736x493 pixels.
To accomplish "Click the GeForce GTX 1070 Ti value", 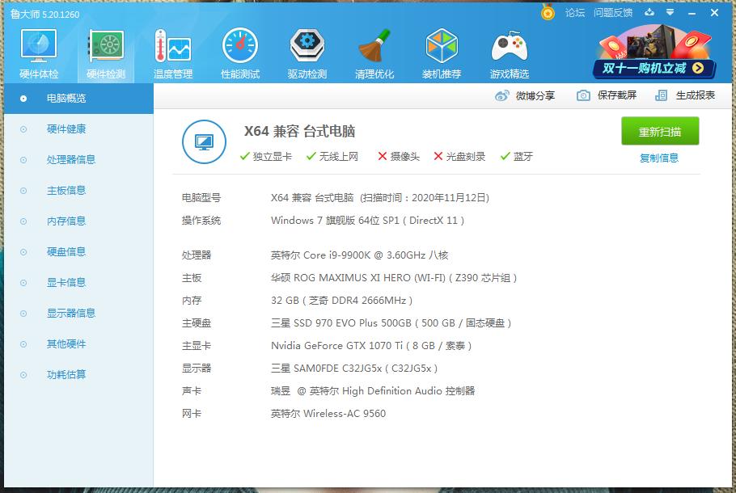I will point(371,346).
